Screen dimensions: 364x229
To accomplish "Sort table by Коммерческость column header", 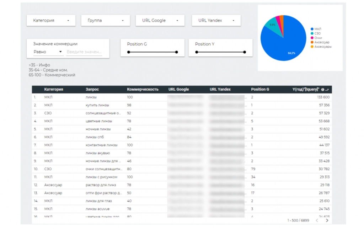I will coord(143,89).
